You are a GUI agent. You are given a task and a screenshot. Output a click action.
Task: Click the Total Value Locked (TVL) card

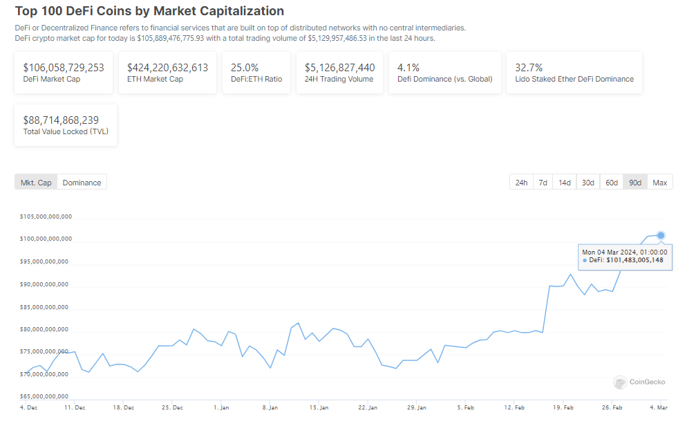click(x=66, y=125)
